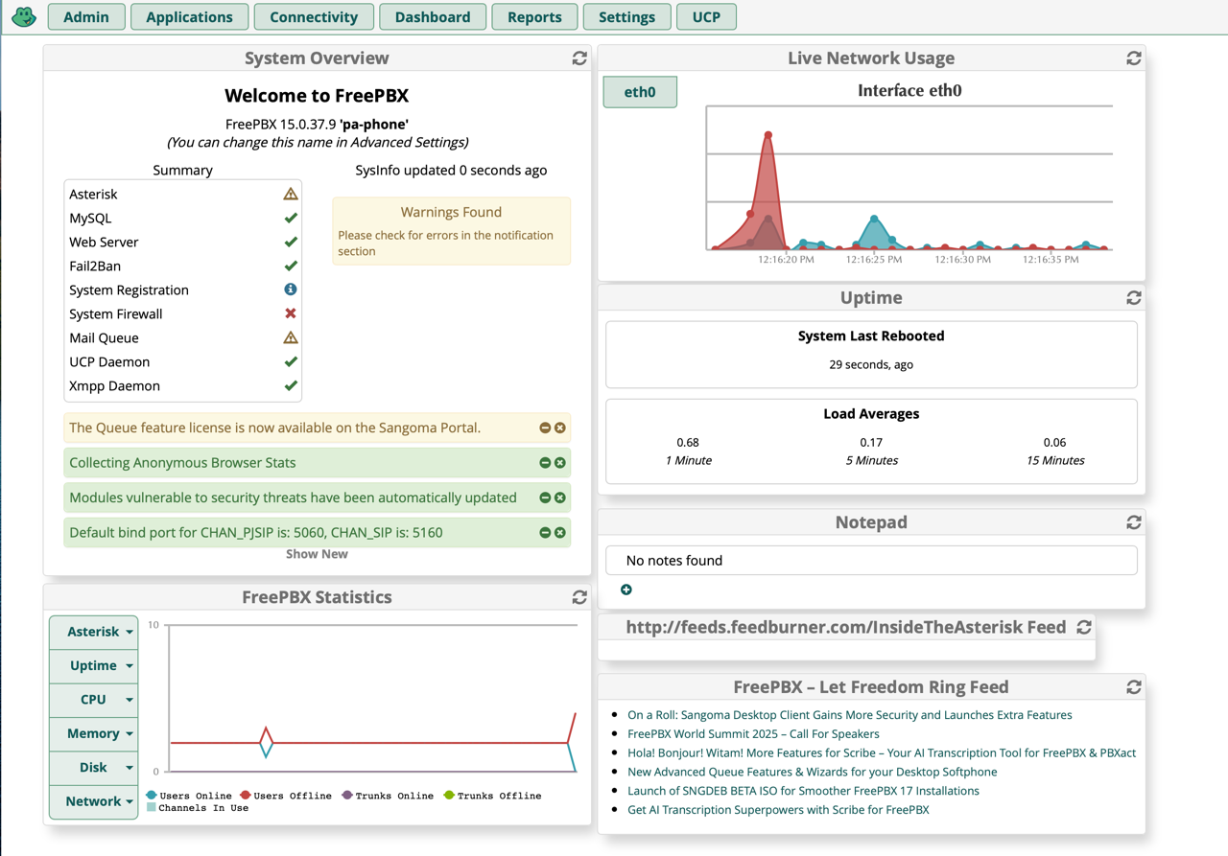The image size is (1228, 856).
Task: Click the No notes found field
Action: pos(871,561)
